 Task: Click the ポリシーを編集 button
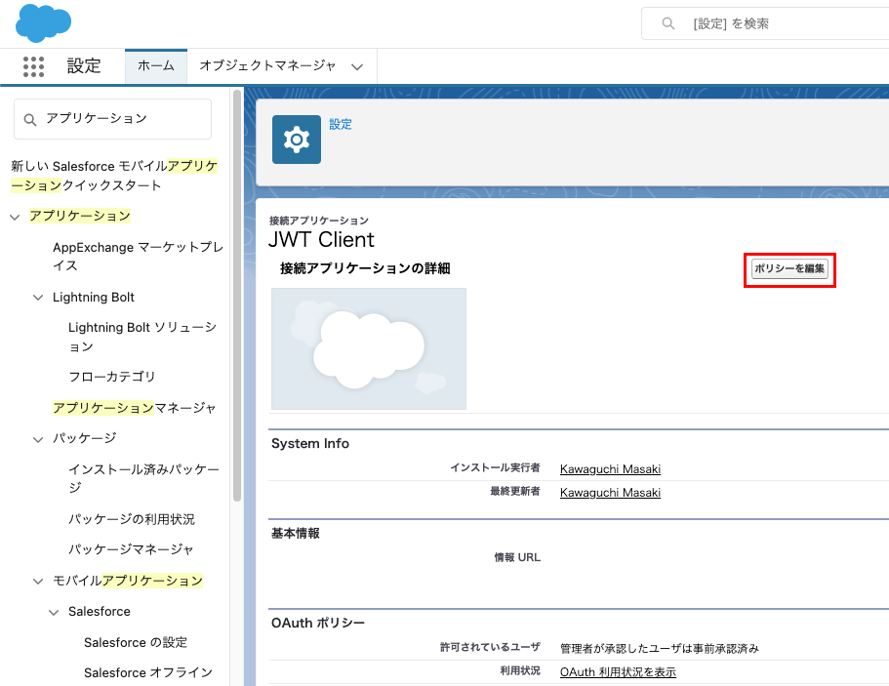[x=789, y=269]
